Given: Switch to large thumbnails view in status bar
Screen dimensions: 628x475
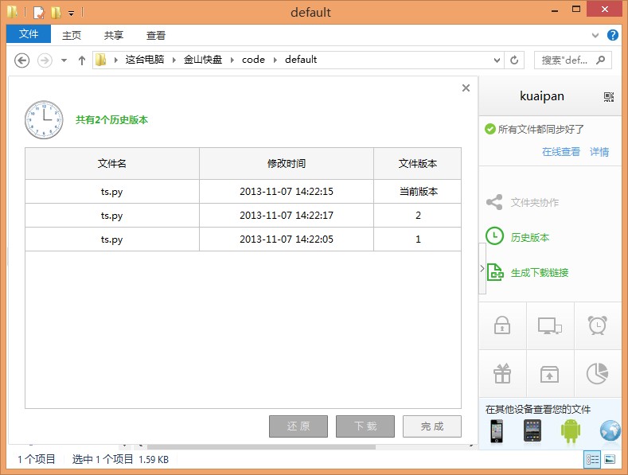Looking at the screenshot, I should (x=610, y=459).
